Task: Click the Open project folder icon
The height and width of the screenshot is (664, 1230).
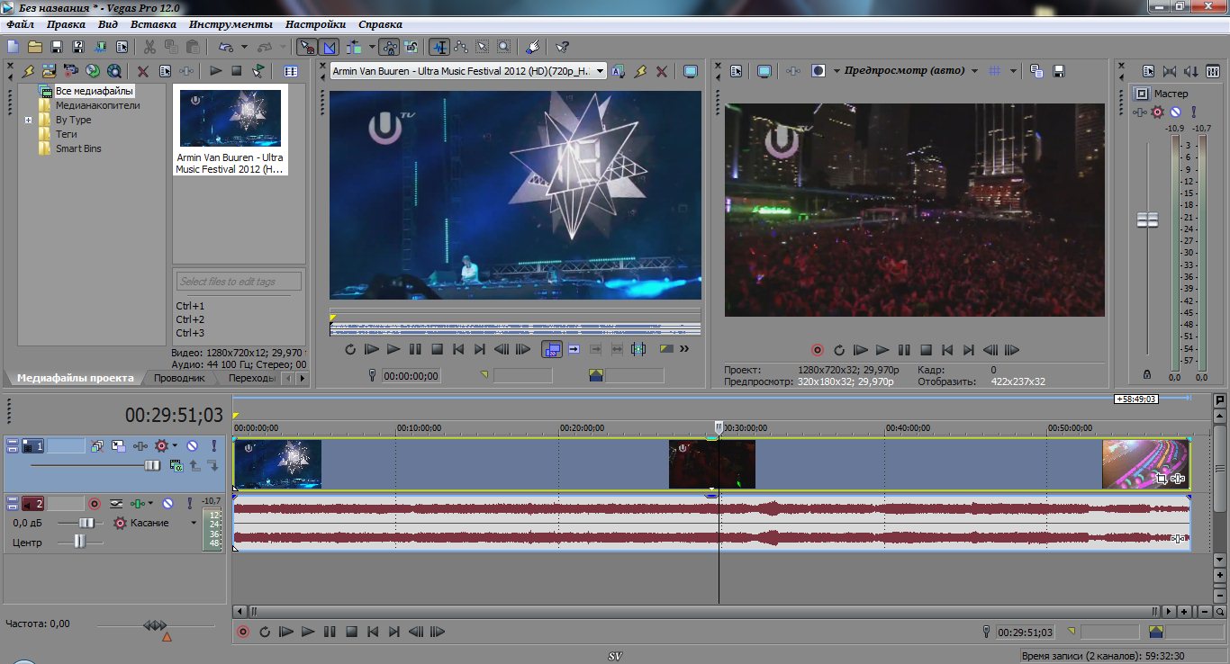Action: (x=35, y=47)
